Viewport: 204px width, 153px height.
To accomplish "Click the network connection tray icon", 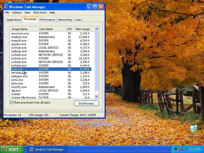I will coord(185,149).
